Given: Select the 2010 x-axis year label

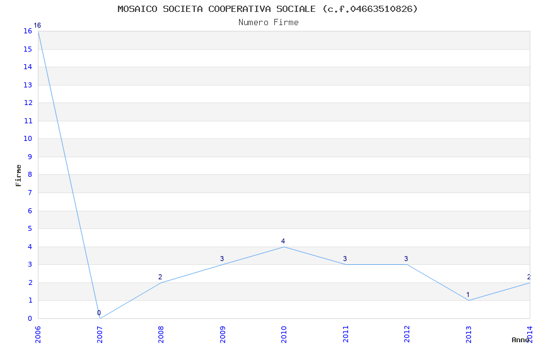Looking at the screenshot, I should 284,335.
